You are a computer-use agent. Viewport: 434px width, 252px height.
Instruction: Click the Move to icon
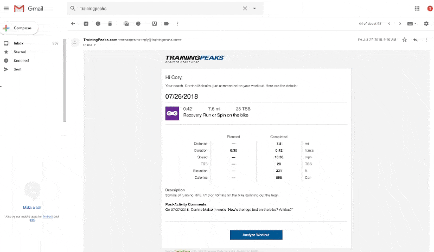155,24
